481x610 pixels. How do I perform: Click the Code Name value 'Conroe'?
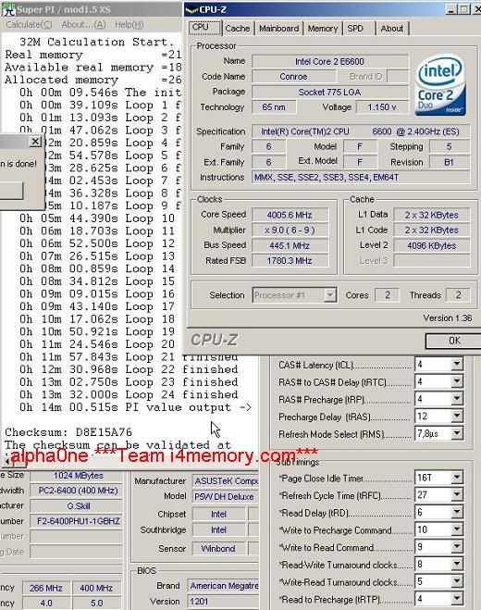click(293, 76)
